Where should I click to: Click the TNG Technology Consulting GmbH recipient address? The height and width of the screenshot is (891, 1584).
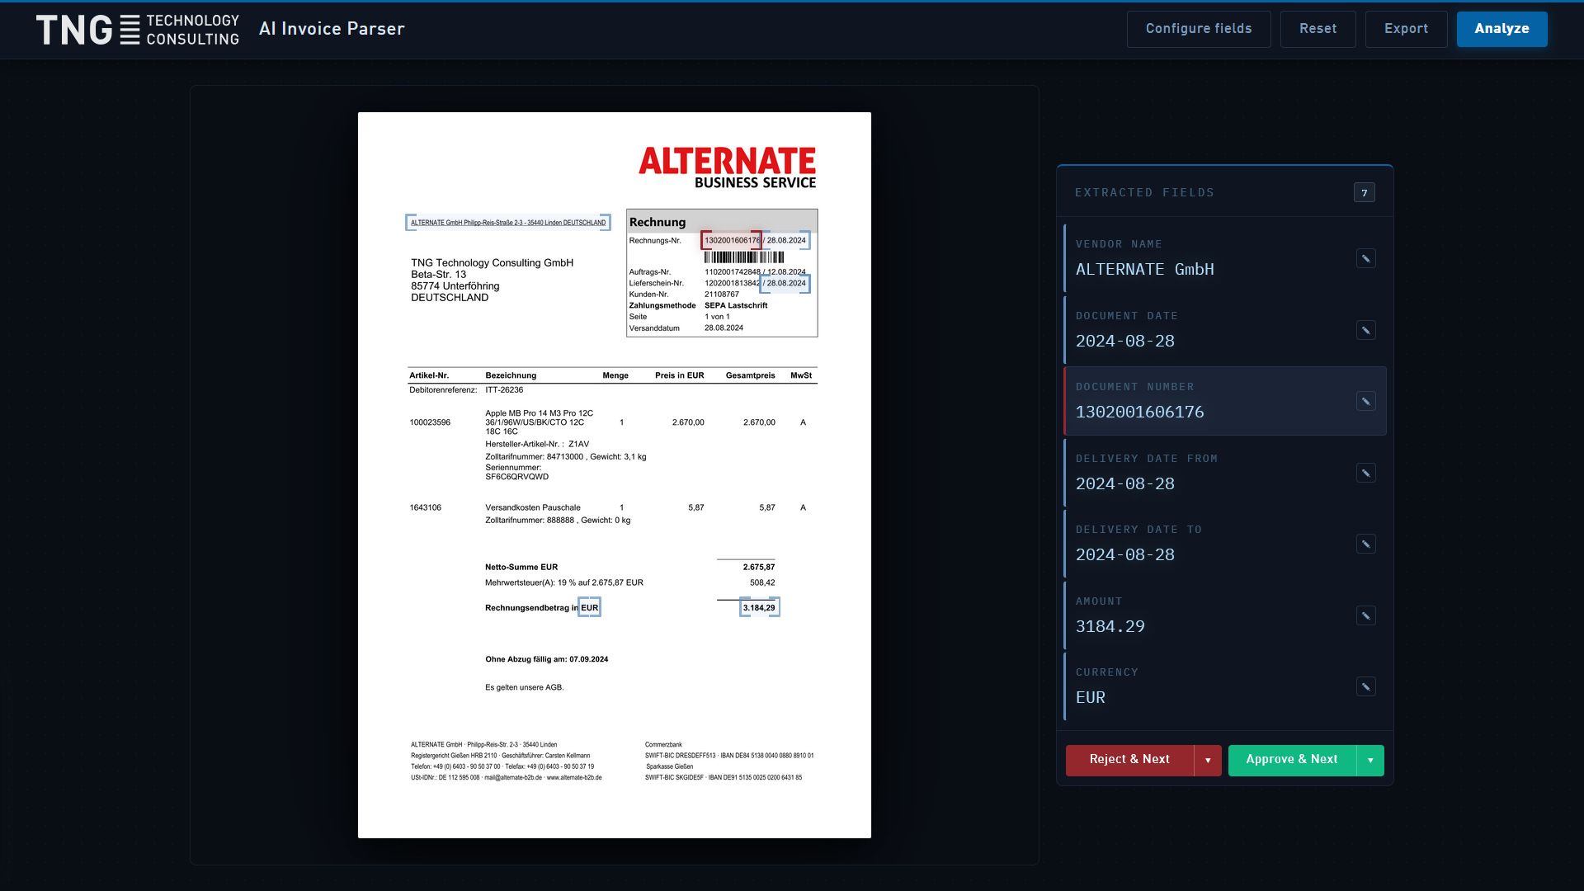pyautogui.click(x=492, y=280)
